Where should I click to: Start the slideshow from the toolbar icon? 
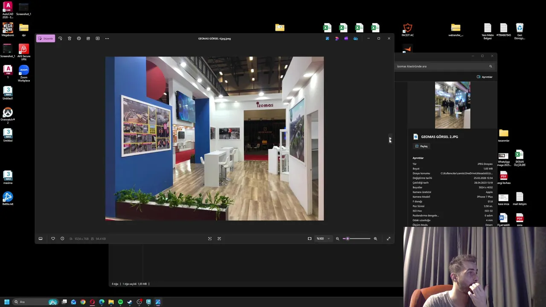coord(98,38)
